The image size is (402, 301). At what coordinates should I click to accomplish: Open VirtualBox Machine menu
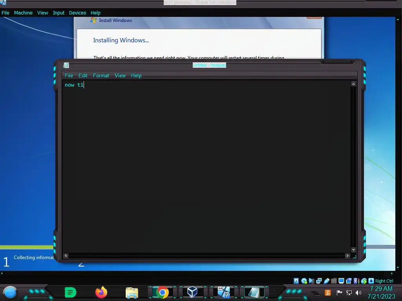coord(23,13)
